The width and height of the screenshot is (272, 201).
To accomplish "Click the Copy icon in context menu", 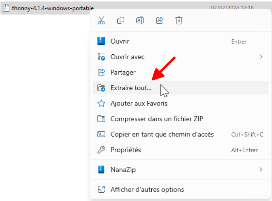I will [121, 21].
